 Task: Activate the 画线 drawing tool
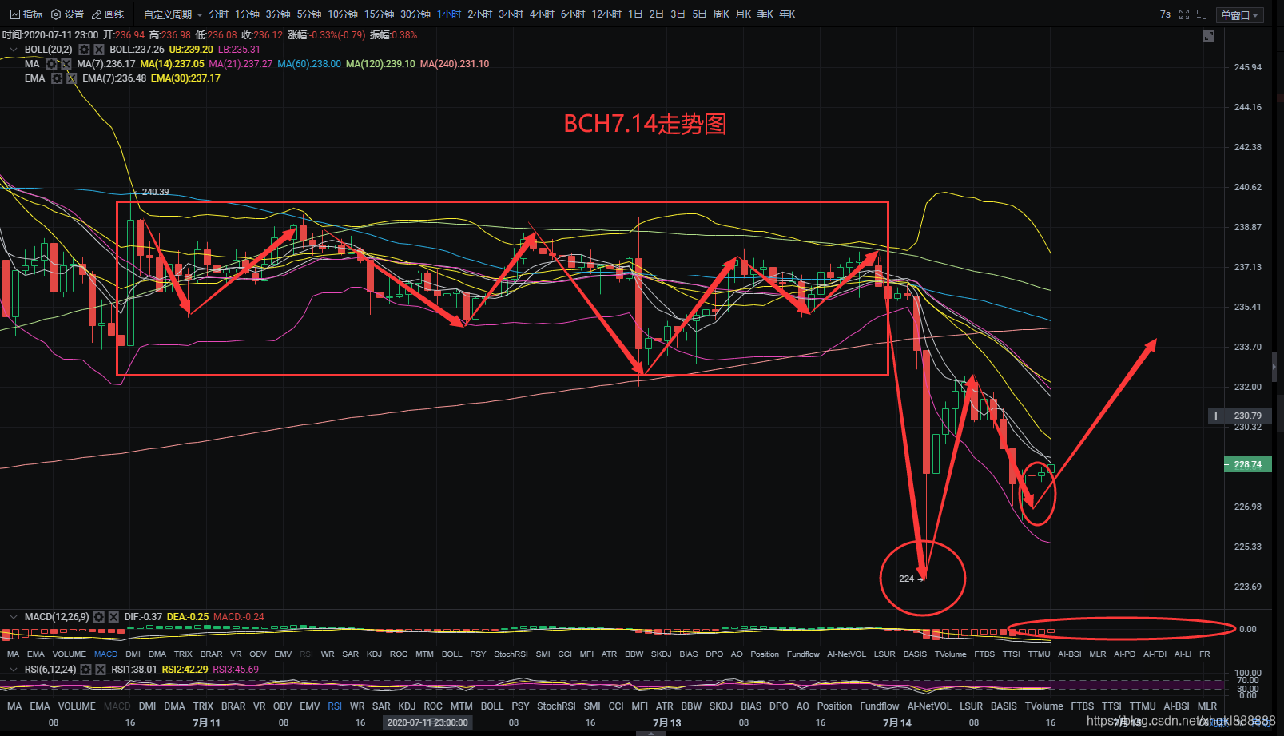[x=108, y=14]
